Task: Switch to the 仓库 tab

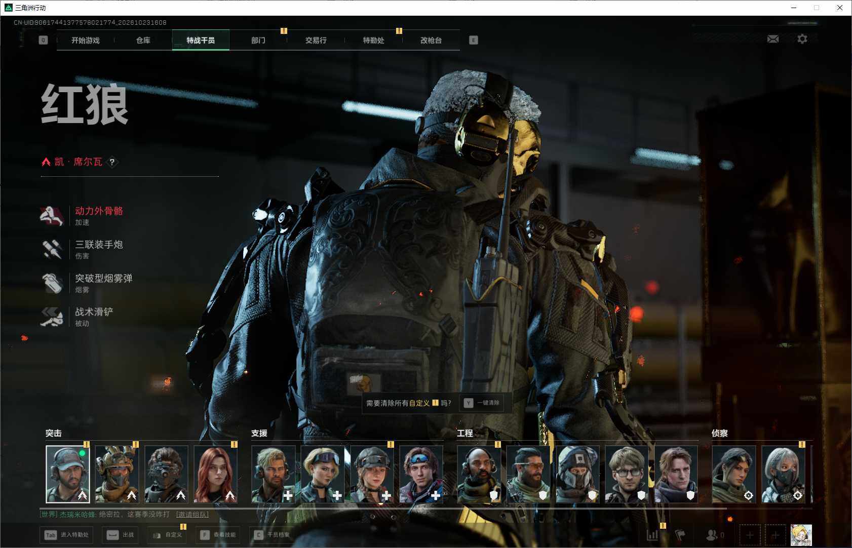Action: point(143,40)
